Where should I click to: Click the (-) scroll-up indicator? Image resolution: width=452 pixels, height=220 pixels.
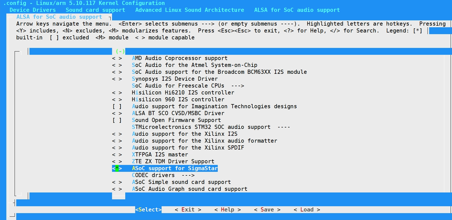(120, 51)
